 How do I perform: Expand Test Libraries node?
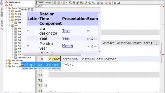tap(6, 66)
